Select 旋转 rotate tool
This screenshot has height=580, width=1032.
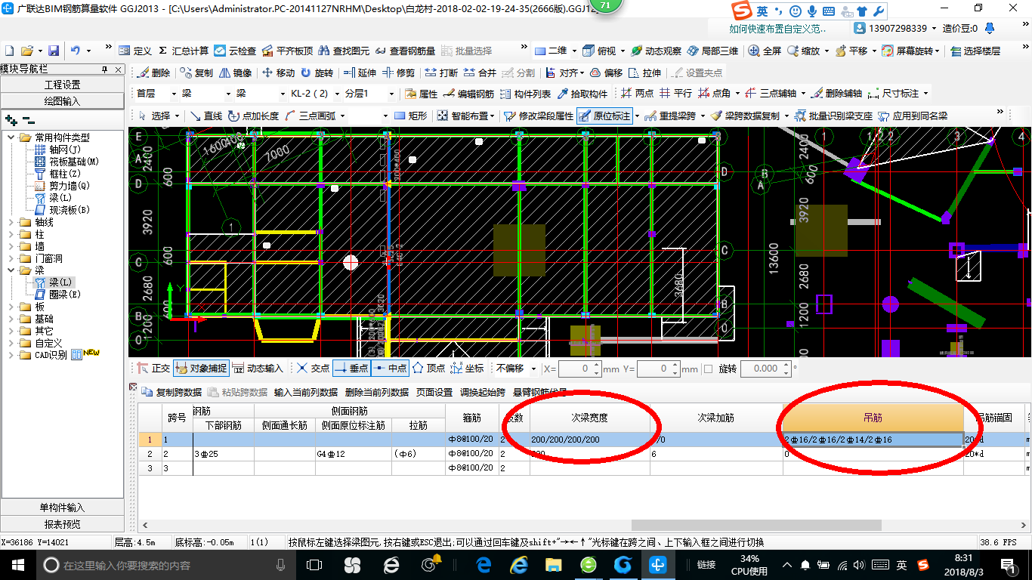[x=317, y=72]
